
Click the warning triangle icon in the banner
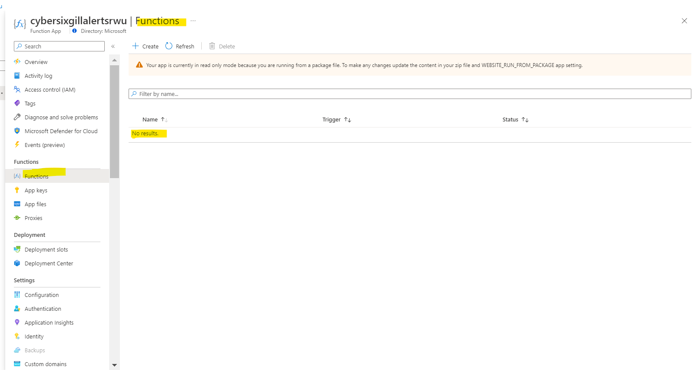[139, 65]
